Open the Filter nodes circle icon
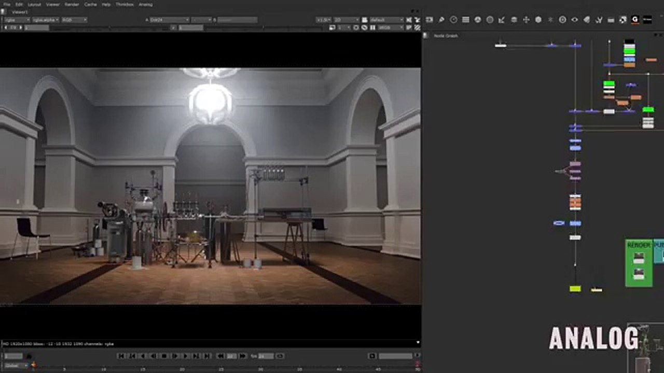Image resolution: width=664 pixels, height=373 pixels. [x=490, y=20]
